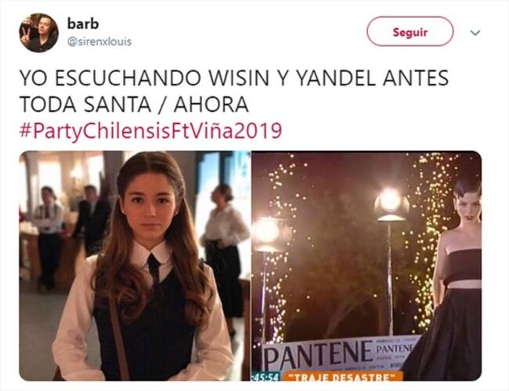This screenshot has width=509, height=391.
Task: Open the left photo of schoolgirl
Action: pos(135,266)
